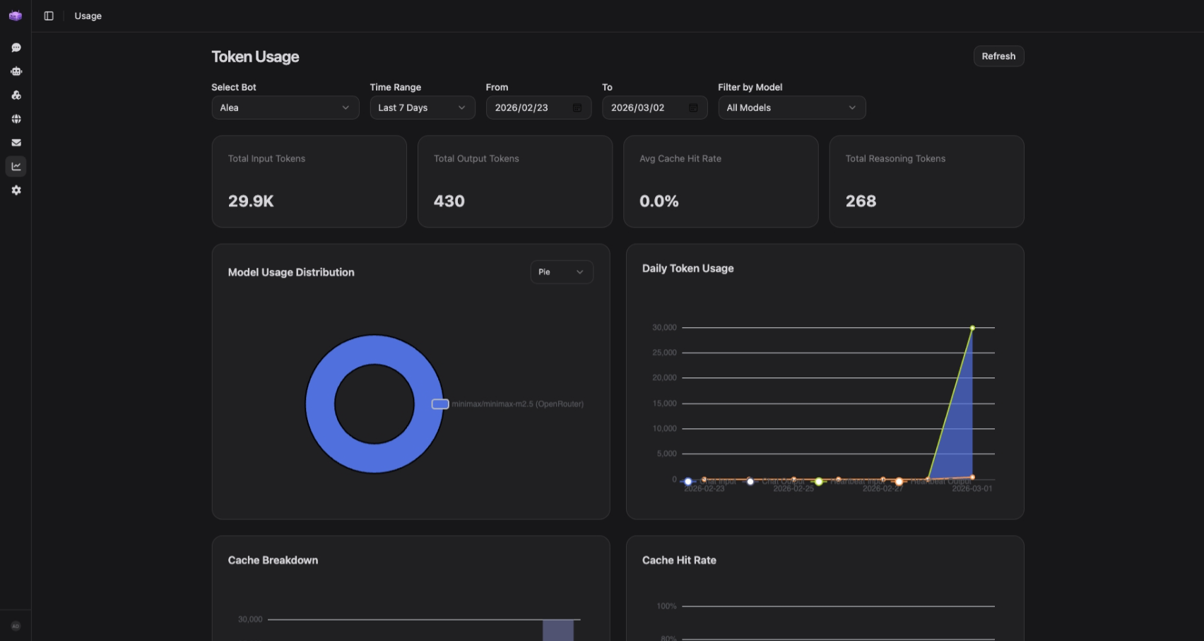Image resolution: width=1204 pixels, height=641 pixels.
Task: Toggle minimax-m2.5 legend entry in pie chart
Action: tap(440, 404)
